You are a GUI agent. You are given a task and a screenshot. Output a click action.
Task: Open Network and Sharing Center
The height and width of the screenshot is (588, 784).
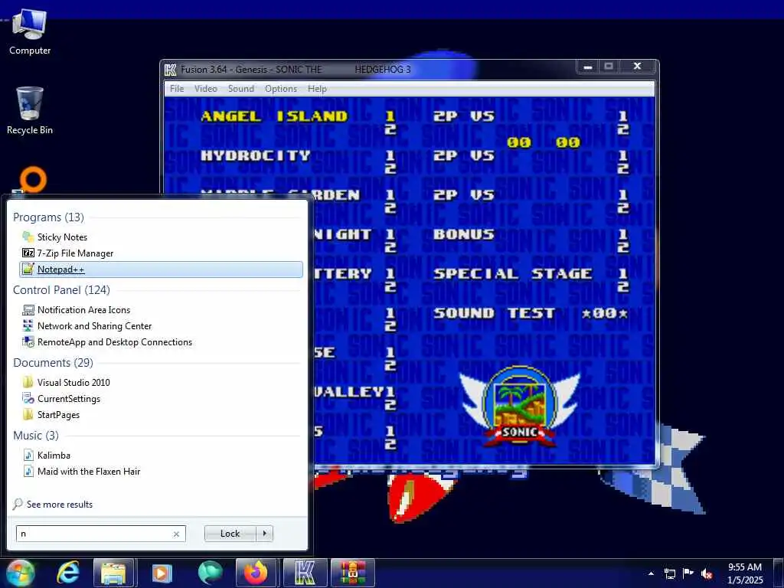tap(87, 326)
